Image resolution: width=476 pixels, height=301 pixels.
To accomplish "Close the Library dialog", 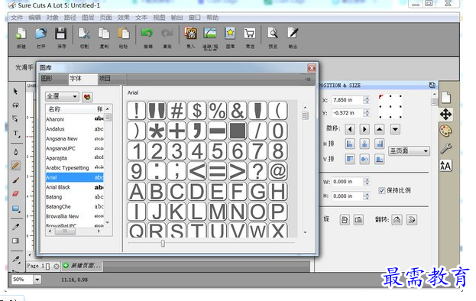I will pyautogui.click(x=312, y=68).
